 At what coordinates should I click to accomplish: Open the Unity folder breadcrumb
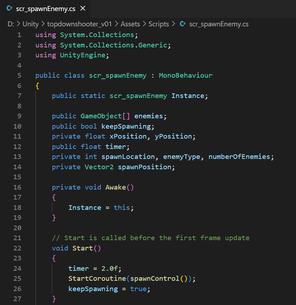tap(30, 24)
